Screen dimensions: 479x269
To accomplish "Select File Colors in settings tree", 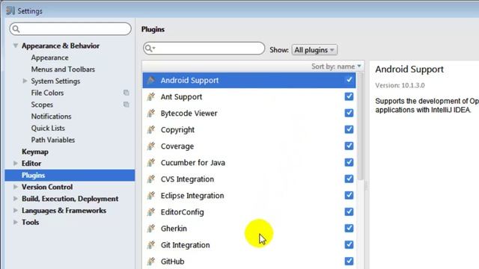I will point(47,93).
